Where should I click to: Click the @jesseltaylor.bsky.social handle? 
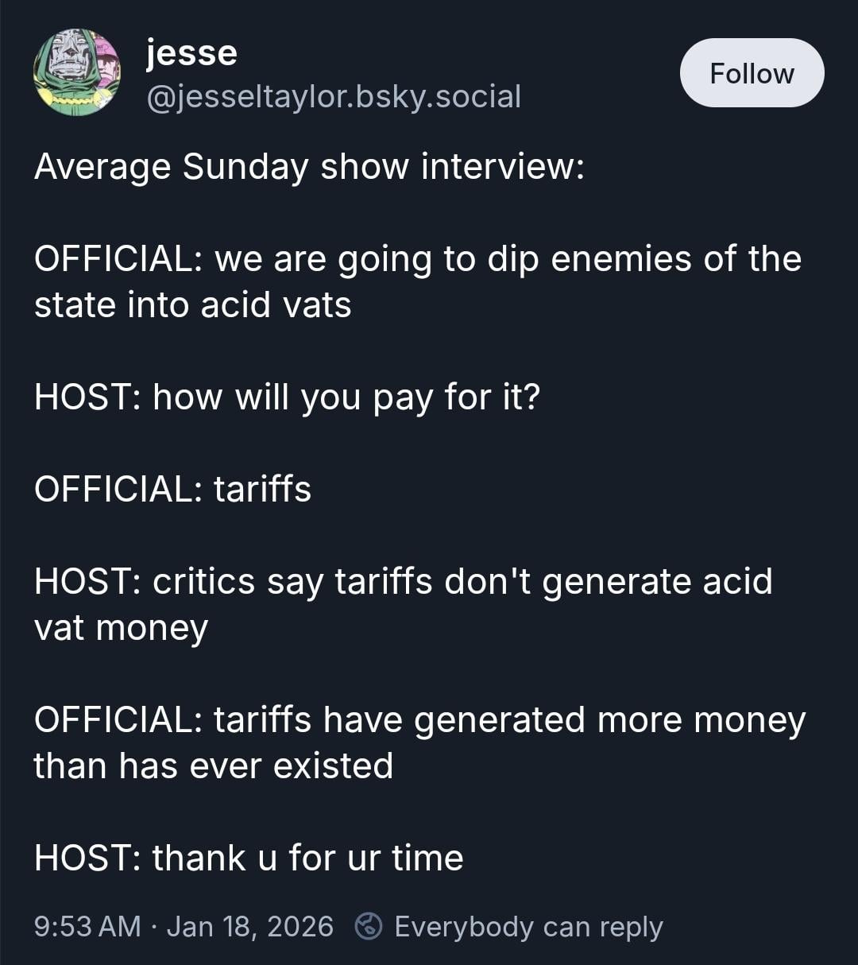tap(334, 96)
